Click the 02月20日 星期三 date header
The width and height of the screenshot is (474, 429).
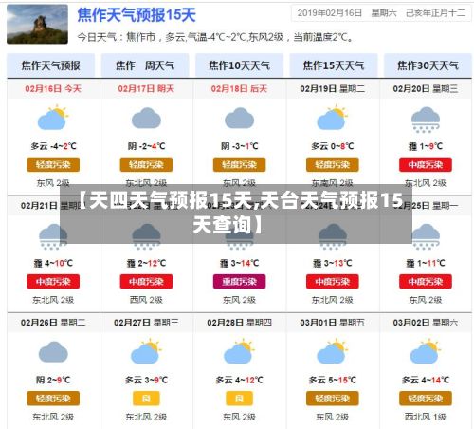(x=426, y=88)
